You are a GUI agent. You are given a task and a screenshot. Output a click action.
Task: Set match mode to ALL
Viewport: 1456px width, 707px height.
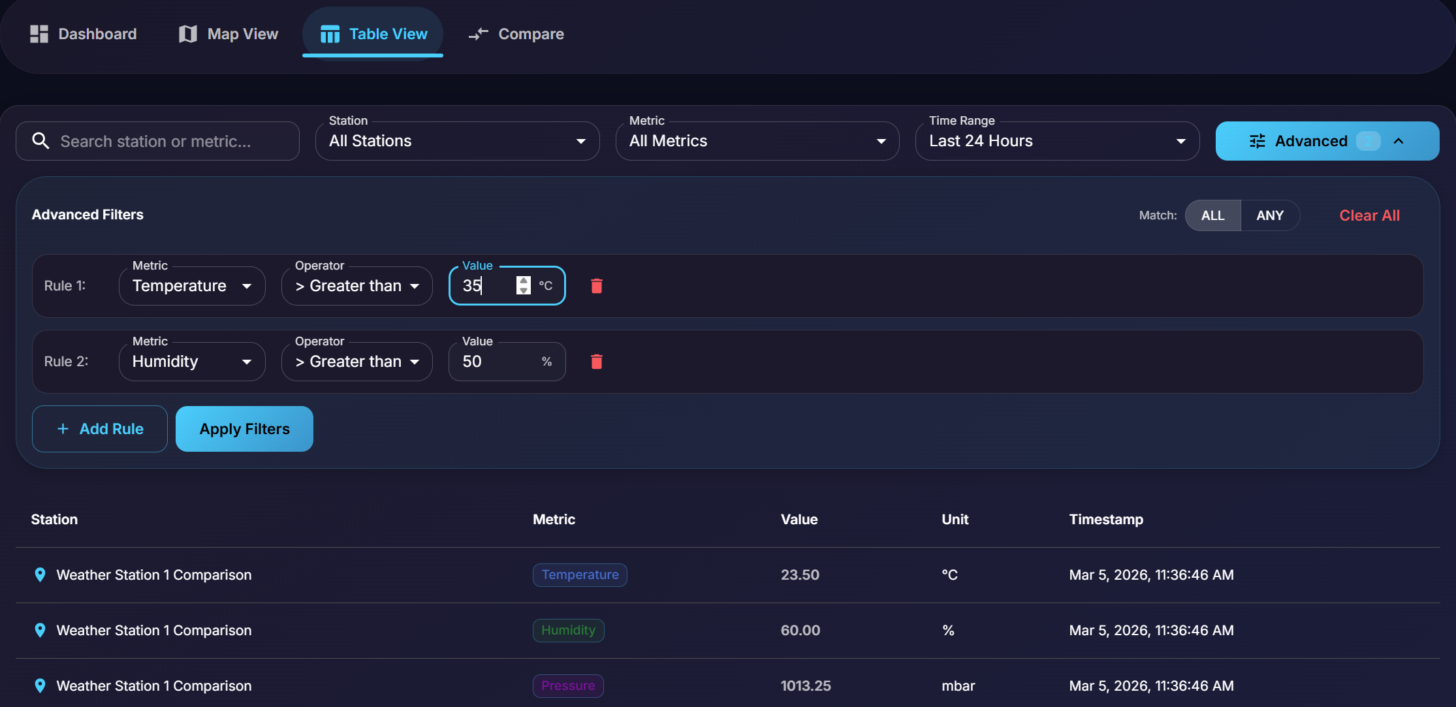[1212, 215]
